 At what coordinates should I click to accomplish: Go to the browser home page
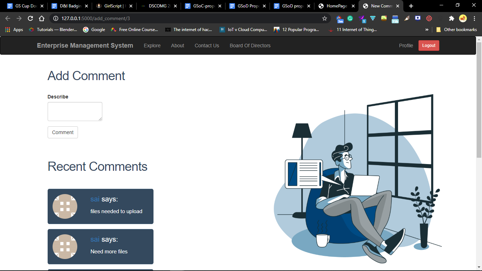(42, 18)
